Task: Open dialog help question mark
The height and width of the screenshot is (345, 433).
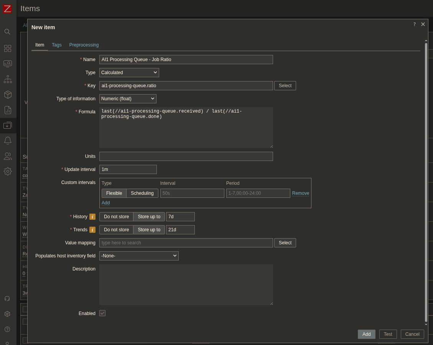Action: (414, 24)
